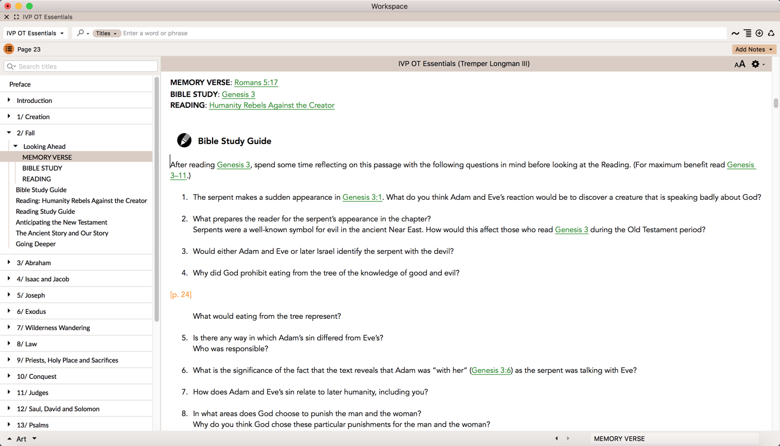This screenshot has height=446, width=780.
Task: Go to next section arrow in footer
Action: [x=568, y=438]
